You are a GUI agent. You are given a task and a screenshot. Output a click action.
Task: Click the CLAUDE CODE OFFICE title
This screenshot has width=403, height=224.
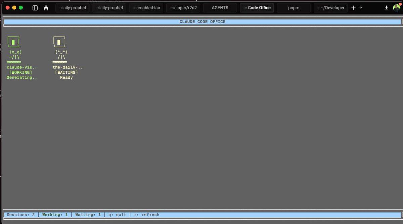click(x=203, y=22)
